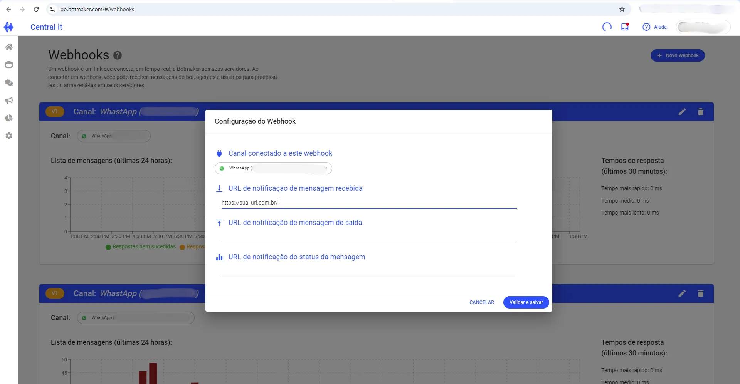Open the Settings gear sidebar icon
This screenshot has width=740, height=384.
9,136
